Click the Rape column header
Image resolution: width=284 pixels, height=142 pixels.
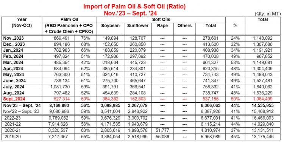coord(162,26)
